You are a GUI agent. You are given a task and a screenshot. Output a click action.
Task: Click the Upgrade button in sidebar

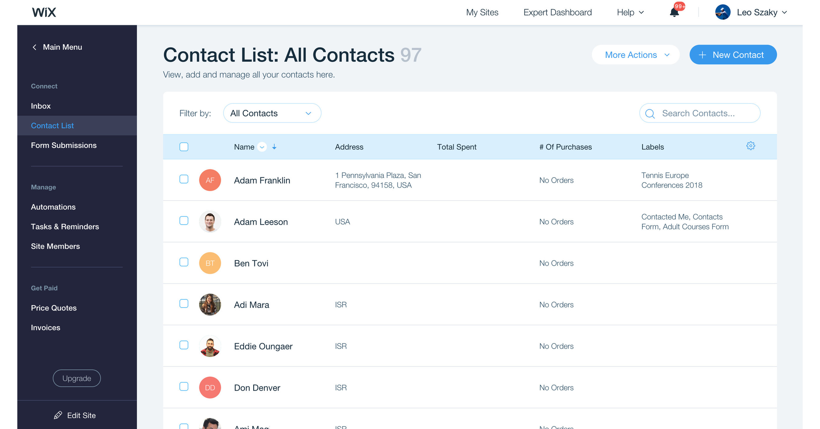point(77,378)
